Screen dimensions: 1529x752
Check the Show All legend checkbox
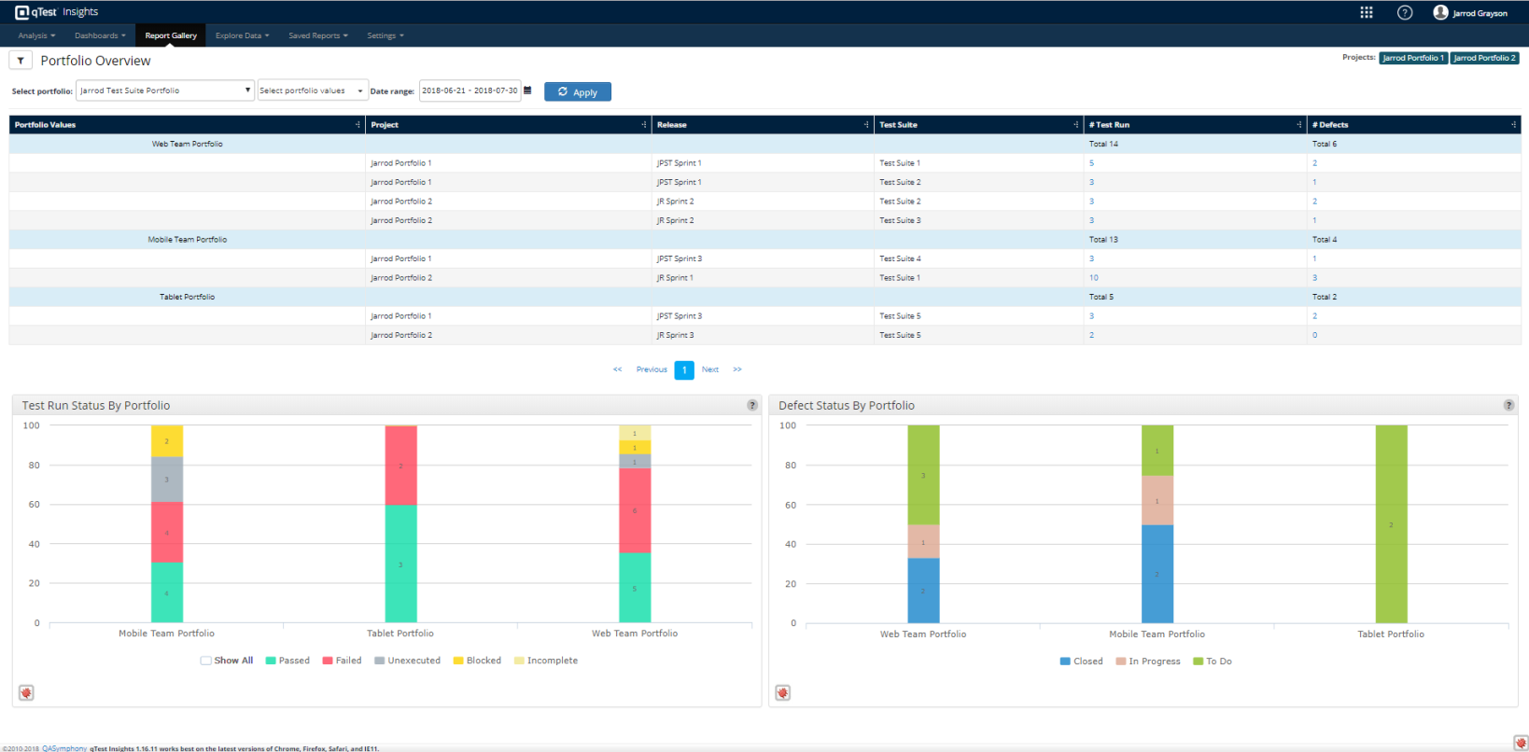(205, 661)
